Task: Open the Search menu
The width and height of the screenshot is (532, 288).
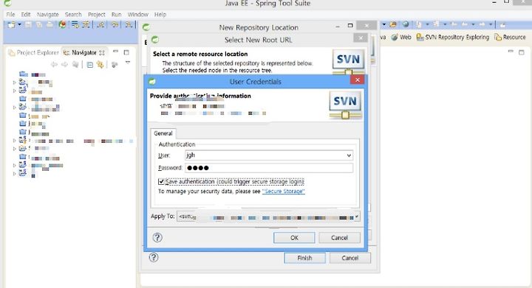Action: pos(73,14)
